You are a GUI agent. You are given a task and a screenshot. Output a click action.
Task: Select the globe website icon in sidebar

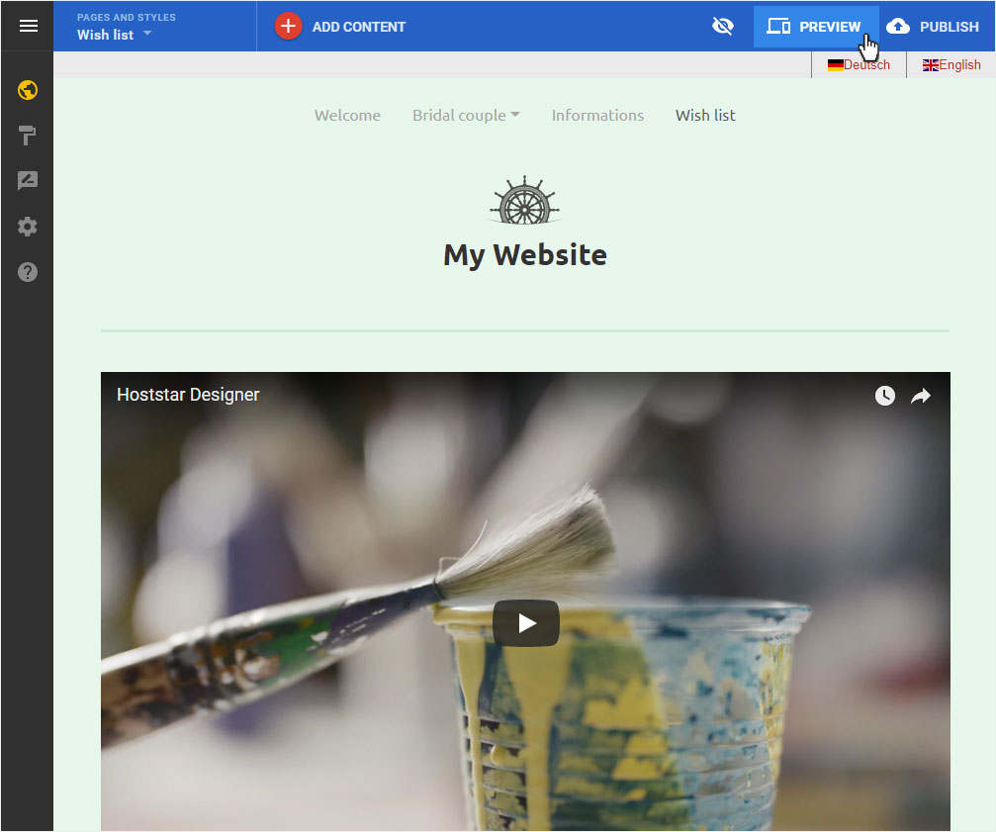point(28,90)
